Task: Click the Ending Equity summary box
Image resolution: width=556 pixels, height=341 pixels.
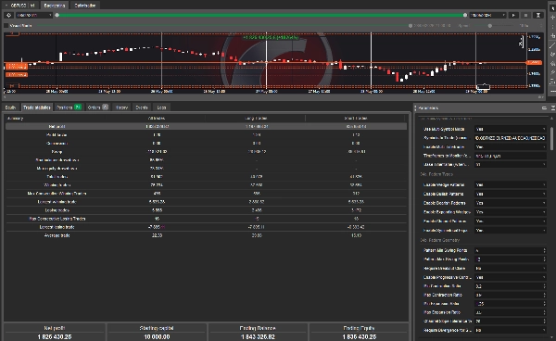Action: [359, 333]
